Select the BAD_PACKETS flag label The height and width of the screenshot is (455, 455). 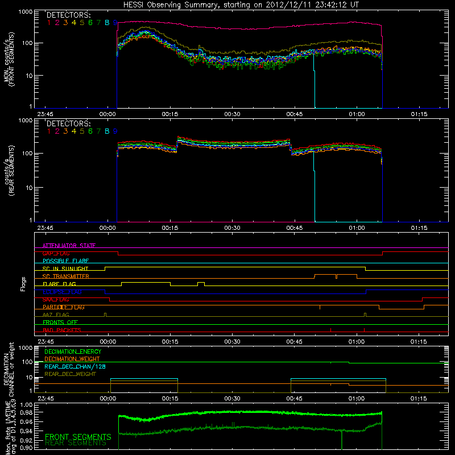(x=62, y=330)
